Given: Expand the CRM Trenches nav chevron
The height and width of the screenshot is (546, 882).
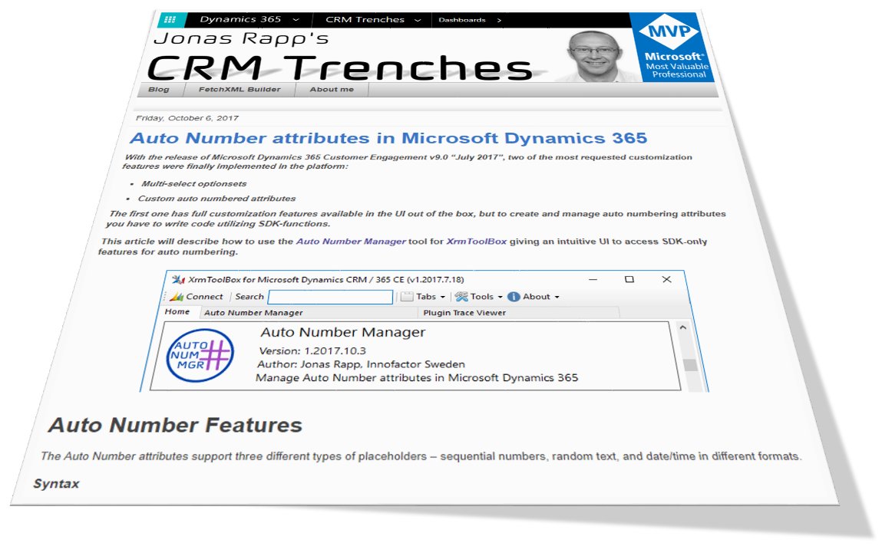Looking at the screenshot, I should [x=418, y=20].
